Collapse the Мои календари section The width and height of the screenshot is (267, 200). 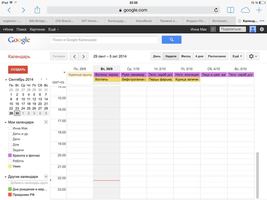click(x=6, y=122)
